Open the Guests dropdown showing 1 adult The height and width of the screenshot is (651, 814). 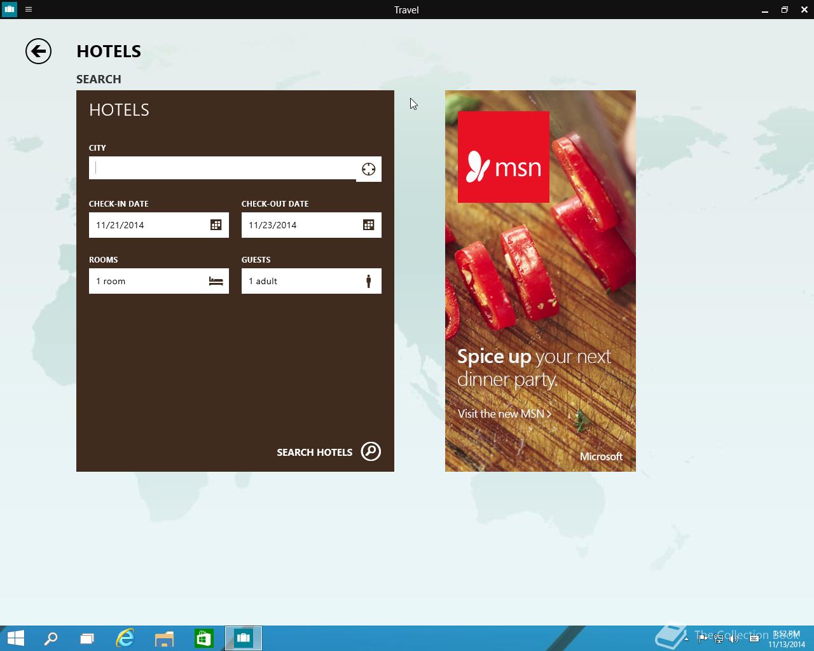312,281
